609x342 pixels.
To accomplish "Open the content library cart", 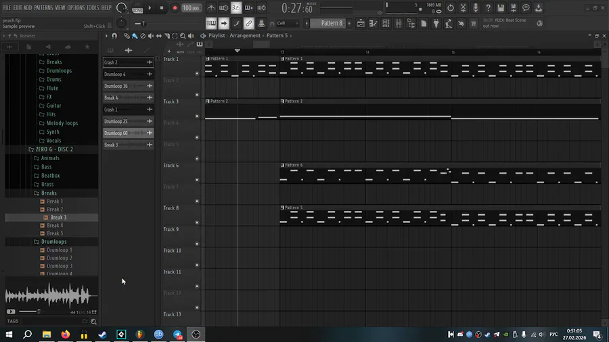I will 474,23.
